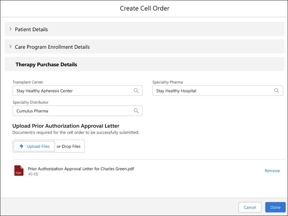Screen dimensions: 288x216
Task: Click the Speciality Distributor search icon
Action: (136, 111)
